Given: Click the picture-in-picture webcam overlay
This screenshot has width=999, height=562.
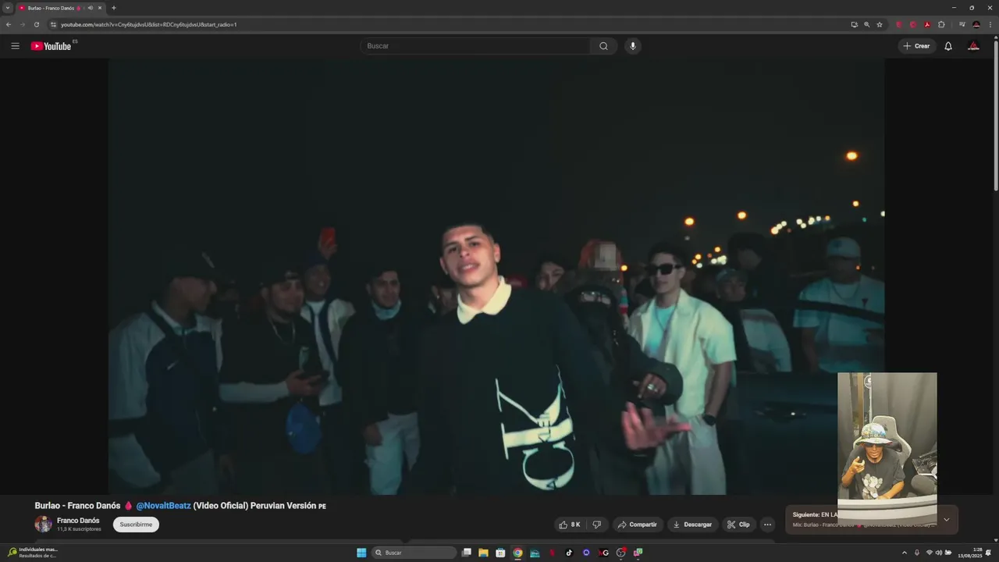Looking at the screenshot, I should click(x=887, y=448).
